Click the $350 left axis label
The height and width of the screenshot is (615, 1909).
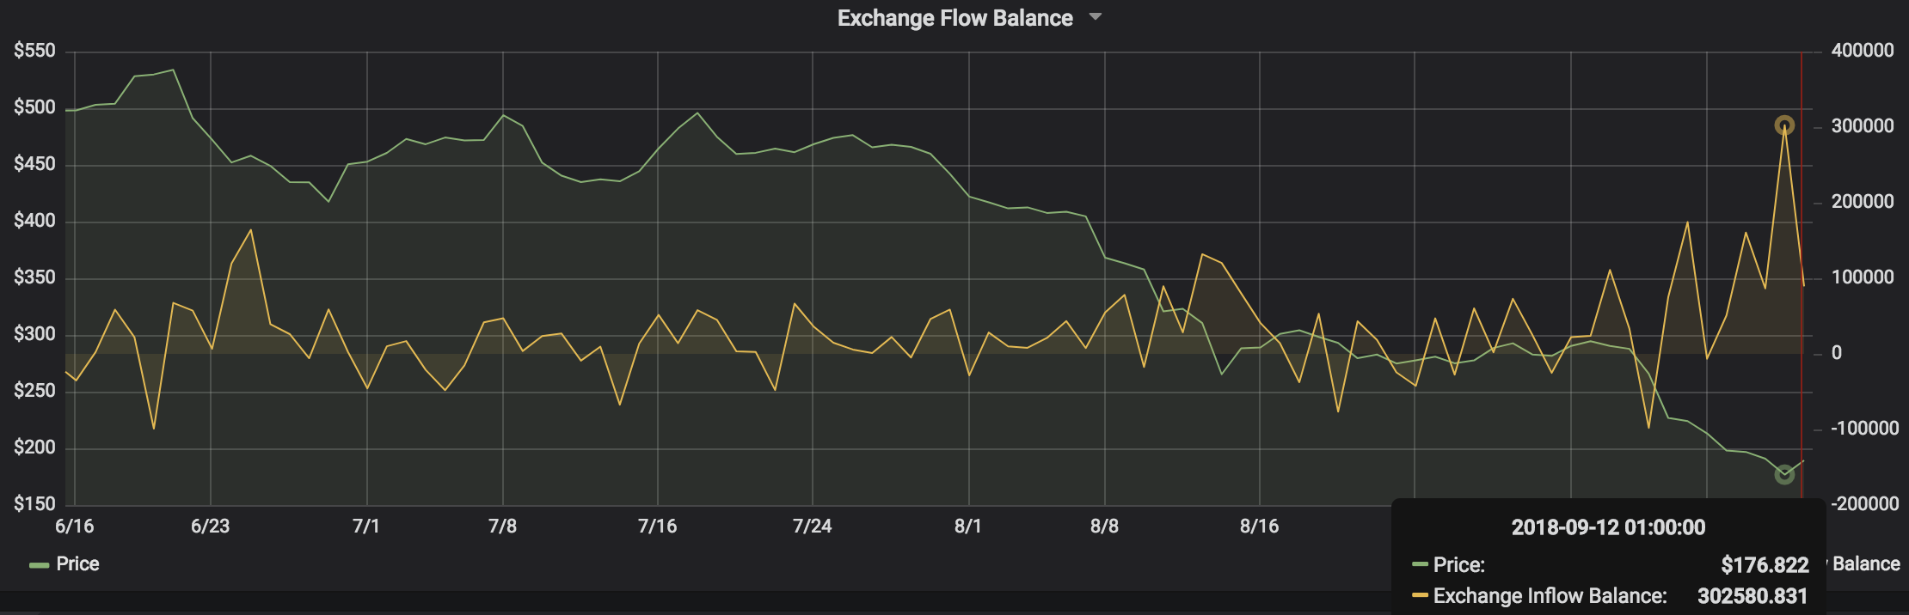pyautogui.click(x=34, y=278)
